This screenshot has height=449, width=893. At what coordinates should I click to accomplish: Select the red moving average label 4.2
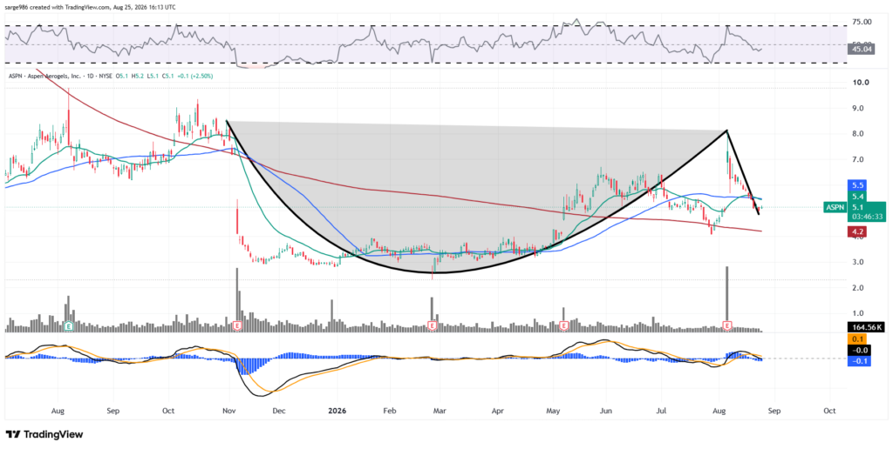tap(858, 231)
